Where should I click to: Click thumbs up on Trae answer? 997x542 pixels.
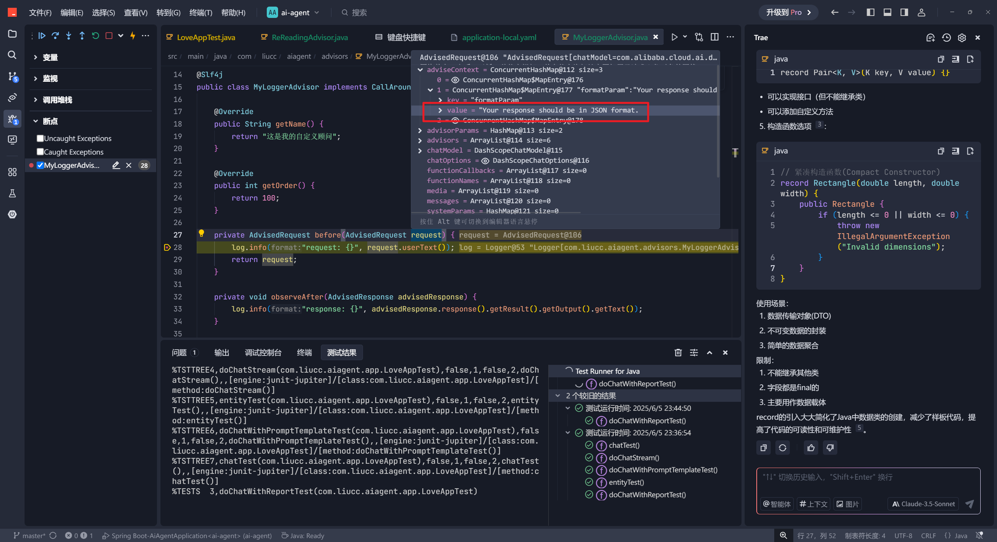coord(811,448)
